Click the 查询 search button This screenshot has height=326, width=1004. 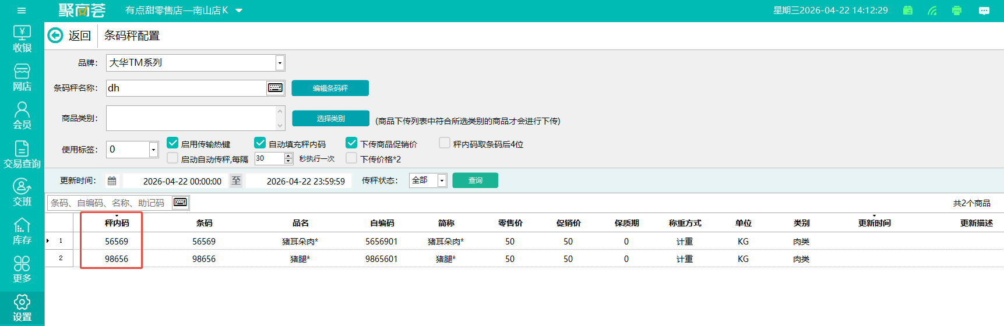(x=475, y=180)
